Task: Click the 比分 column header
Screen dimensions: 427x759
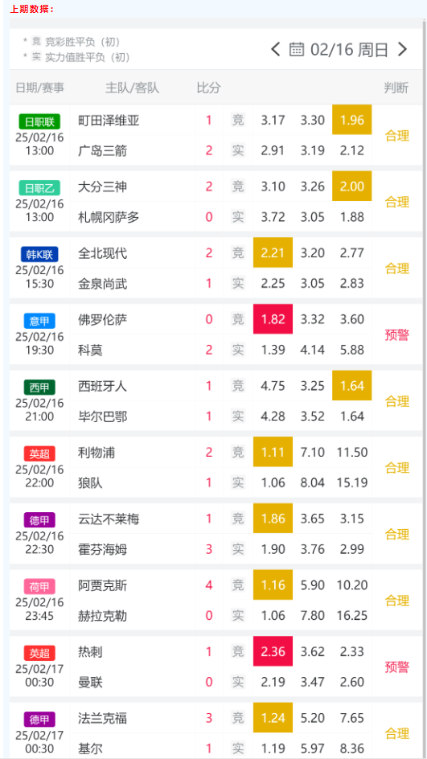Action: [x=208, y=88]
